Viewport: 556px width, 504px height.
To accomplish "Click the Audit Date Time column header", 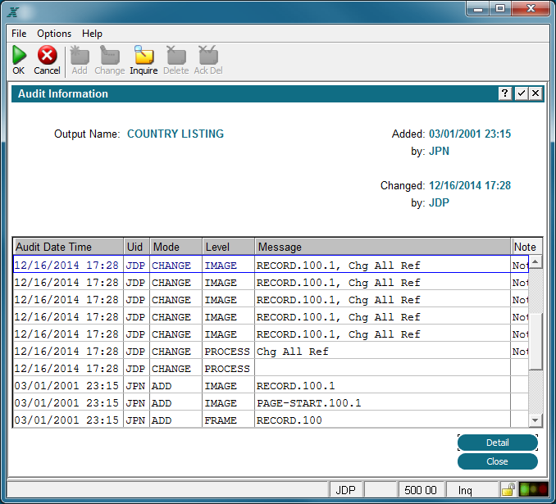I will click(x=68, y=247).
